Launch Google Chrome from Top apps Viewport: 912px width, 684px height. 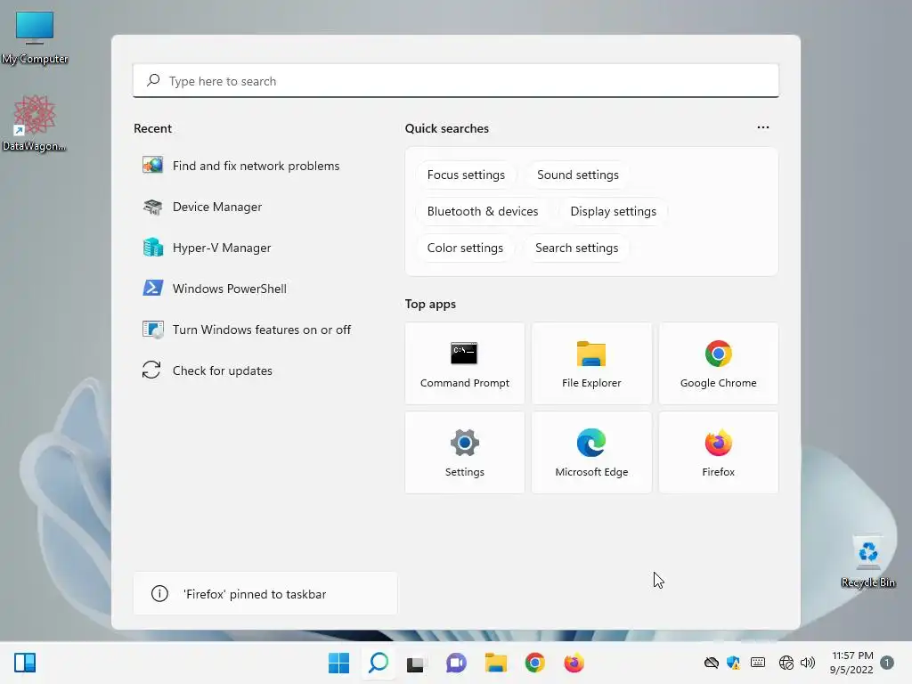click(719, 363)
